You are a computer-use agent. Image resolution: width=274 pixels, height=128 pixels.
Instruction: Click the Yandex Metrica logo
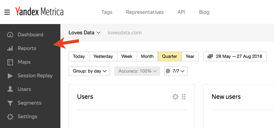[x=39, y=12]
